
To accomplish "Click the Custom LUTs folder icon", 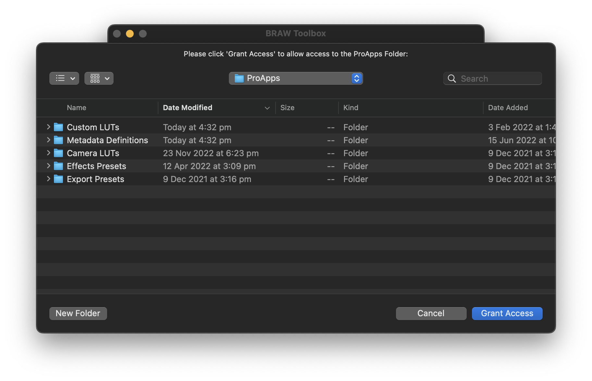I will point(58,127).
